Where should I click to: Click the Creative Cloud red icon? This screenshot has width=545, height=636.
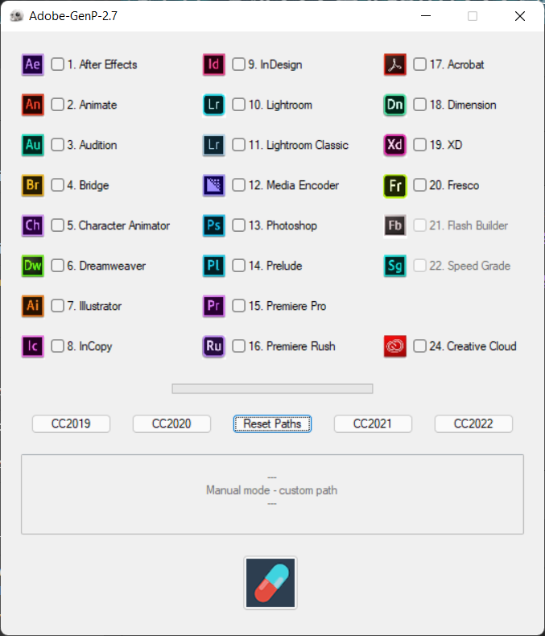click(395, 346)
